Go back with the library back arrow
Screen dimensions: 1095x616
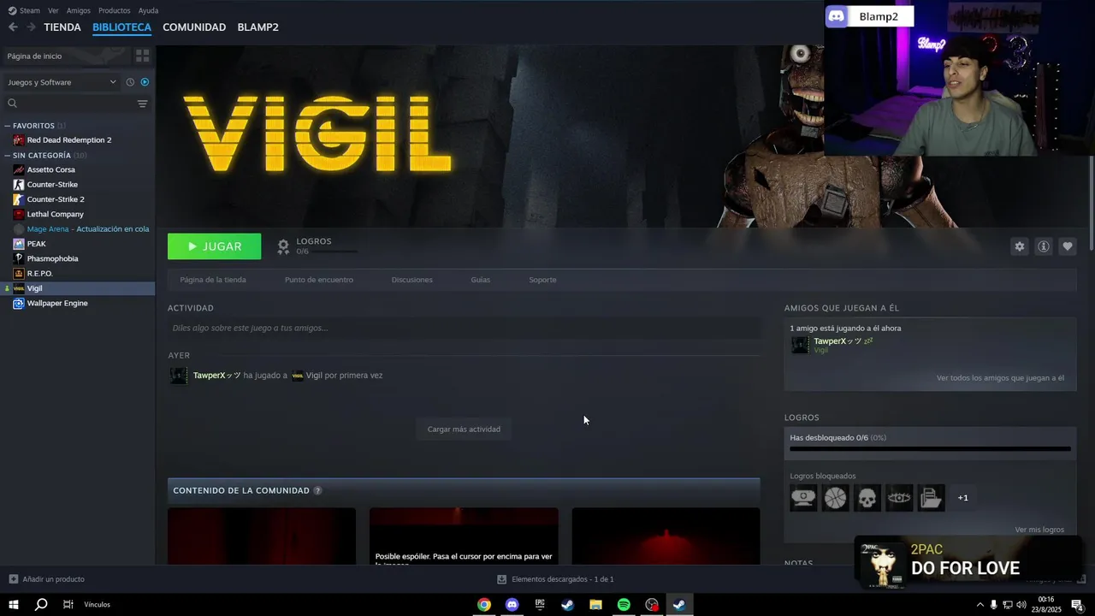pos(13,27)
